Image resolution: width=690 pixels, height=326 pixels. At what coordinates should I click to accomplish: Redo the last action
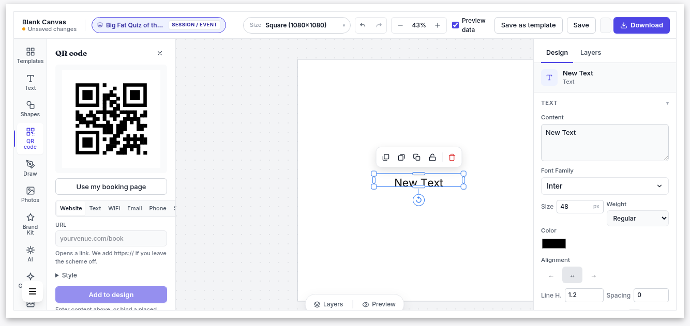[x=379, y=25]
